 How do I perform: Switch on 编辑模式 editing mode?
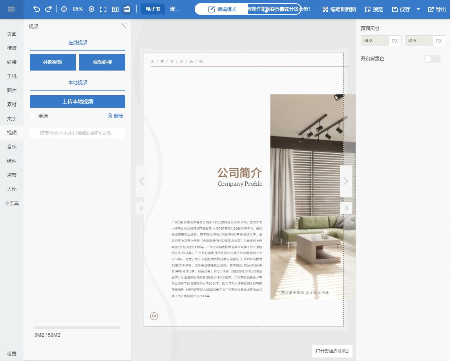[x=221, y=9]
